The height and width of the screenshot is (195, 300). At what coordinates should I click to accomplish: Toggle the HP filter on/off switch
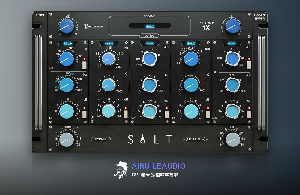84,65
